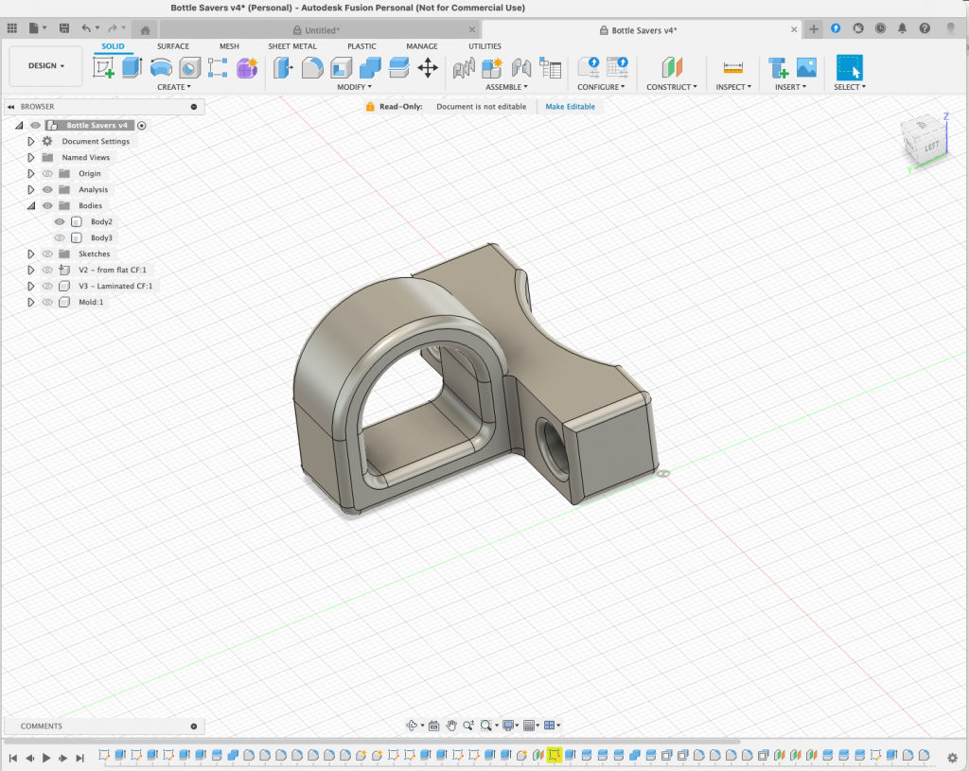Show Body3 via its eye icon
The image size is (969, 771).
tap(60, 237)
